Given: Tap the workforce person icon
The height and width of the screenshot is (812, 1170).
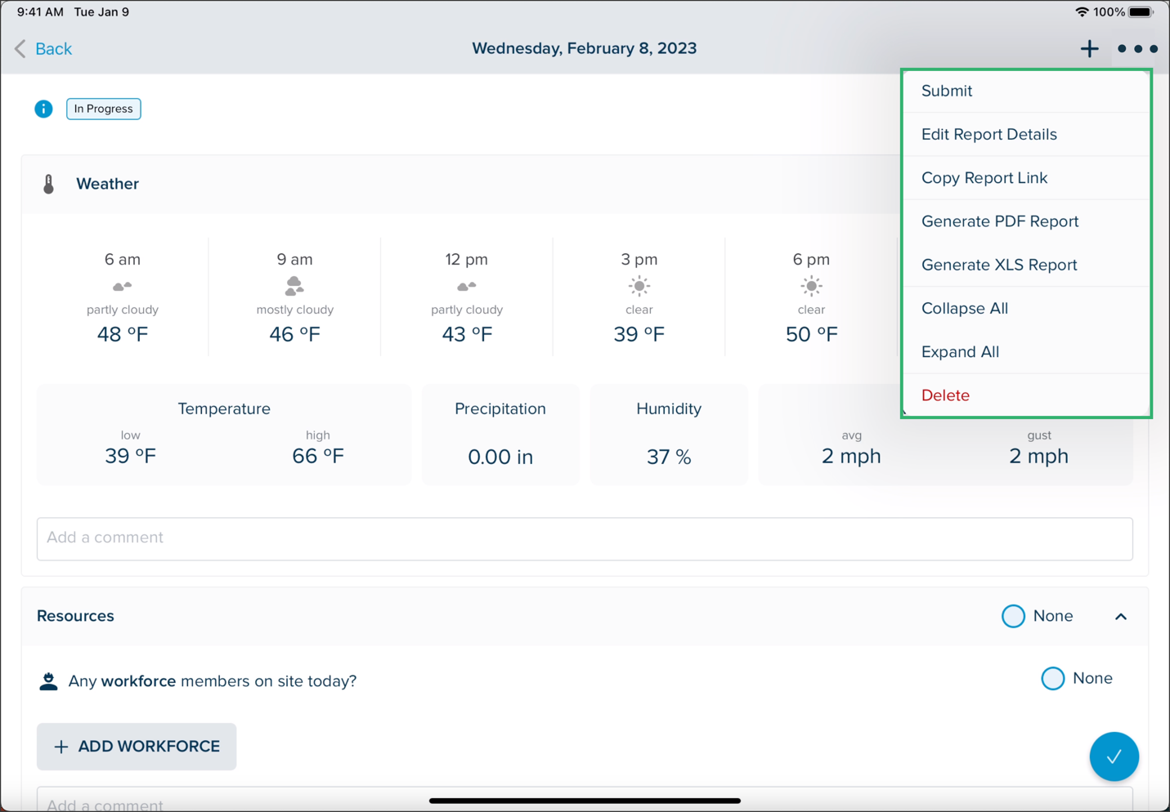Looking at the screenshot, I should coord(48,681).
